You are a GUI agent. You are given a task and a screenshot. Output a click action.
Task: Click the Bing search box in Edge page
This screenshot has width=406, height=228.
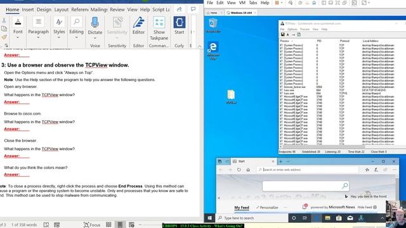click(306, 186)
